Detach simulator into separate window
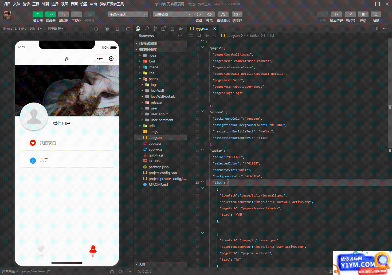392x275 pixels. click(128, 29)
